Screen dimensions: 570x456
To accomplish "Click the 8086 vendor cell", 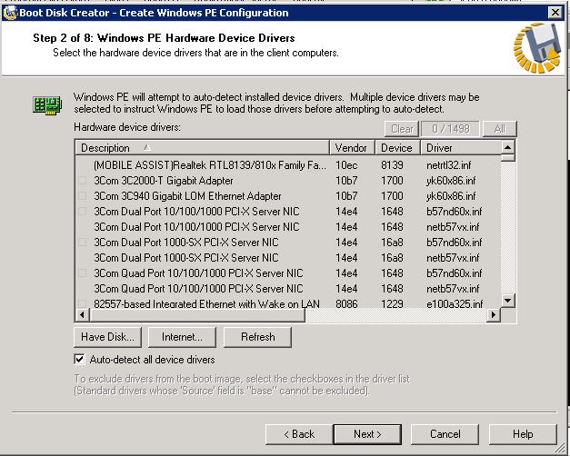I will tap(346, 303).
